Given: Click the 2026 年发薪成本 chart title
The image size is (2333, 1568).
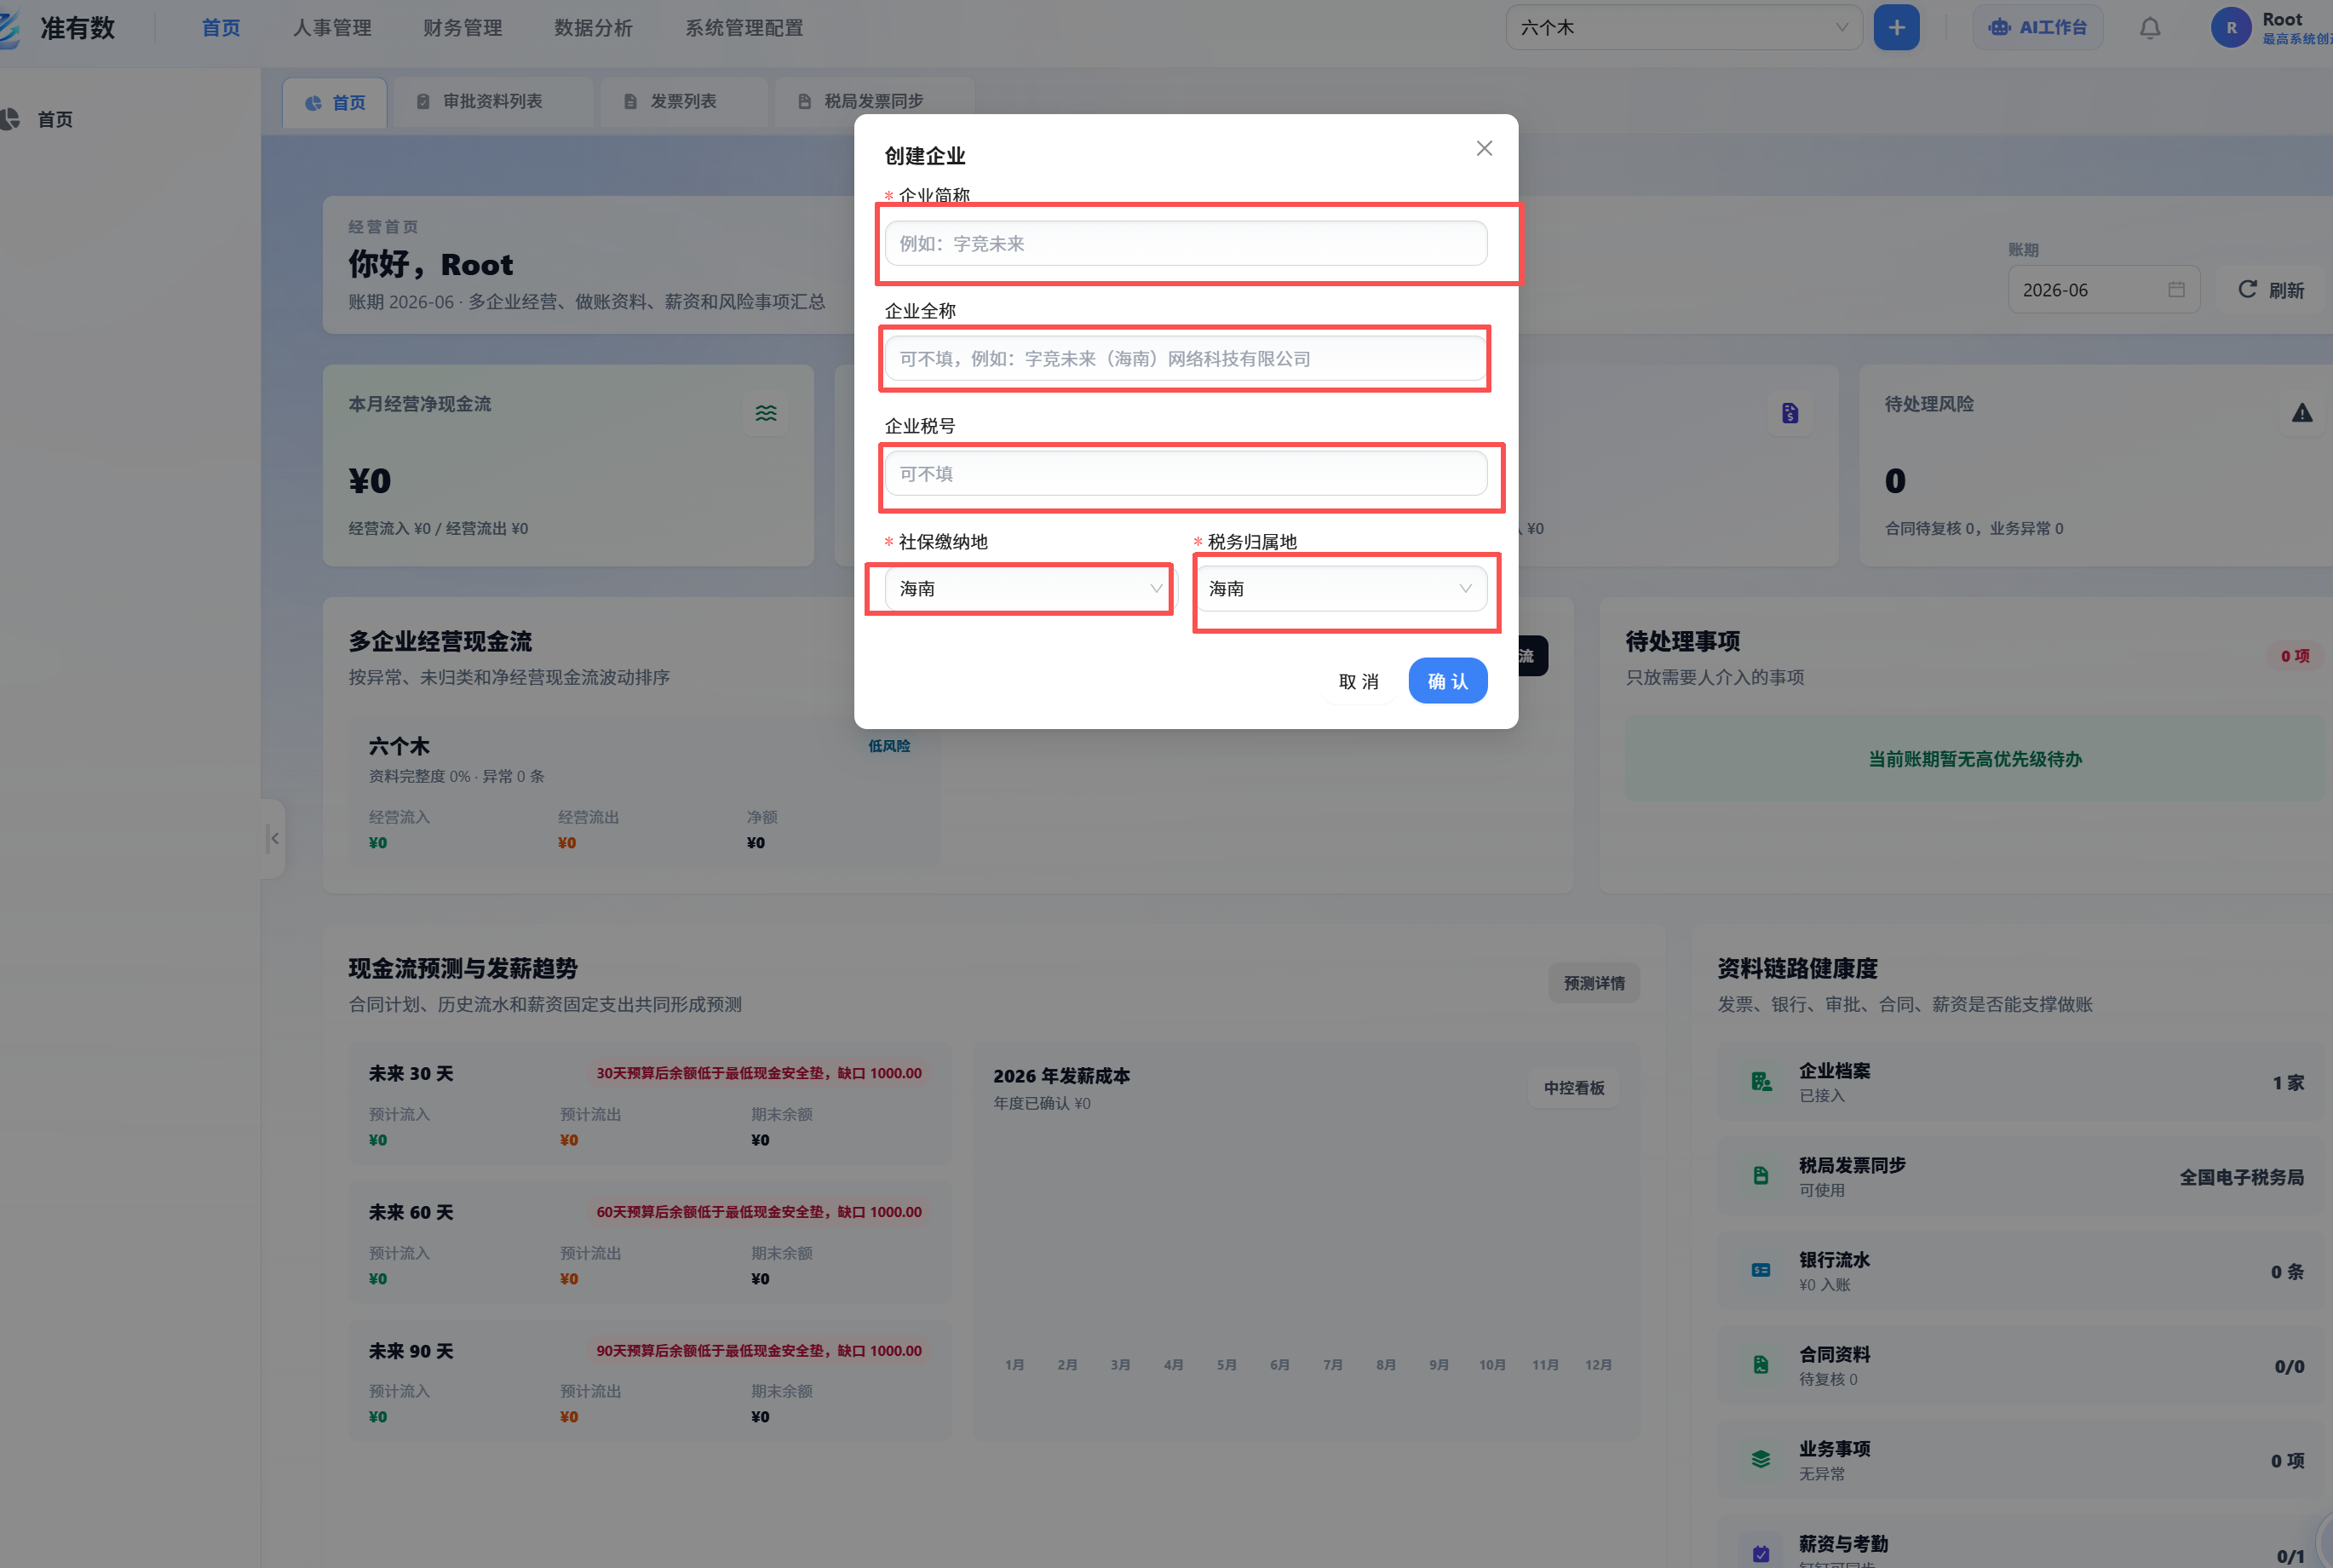Looking at the screenshot, I should coord(1061,1076).
